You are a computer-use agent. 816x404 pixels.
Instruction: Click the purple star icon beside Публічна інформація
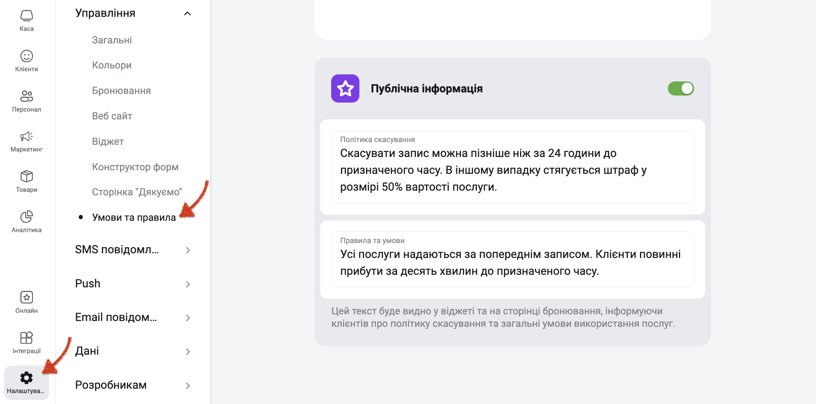345,88
